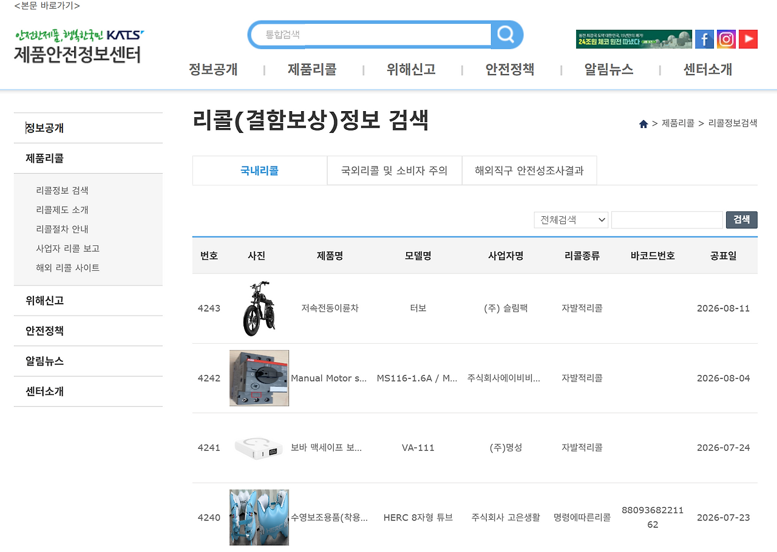Image resolution: width=777 pixels, height=552 pixels.
Task: Open the Instagram icon link
Action: pos(726,39)
